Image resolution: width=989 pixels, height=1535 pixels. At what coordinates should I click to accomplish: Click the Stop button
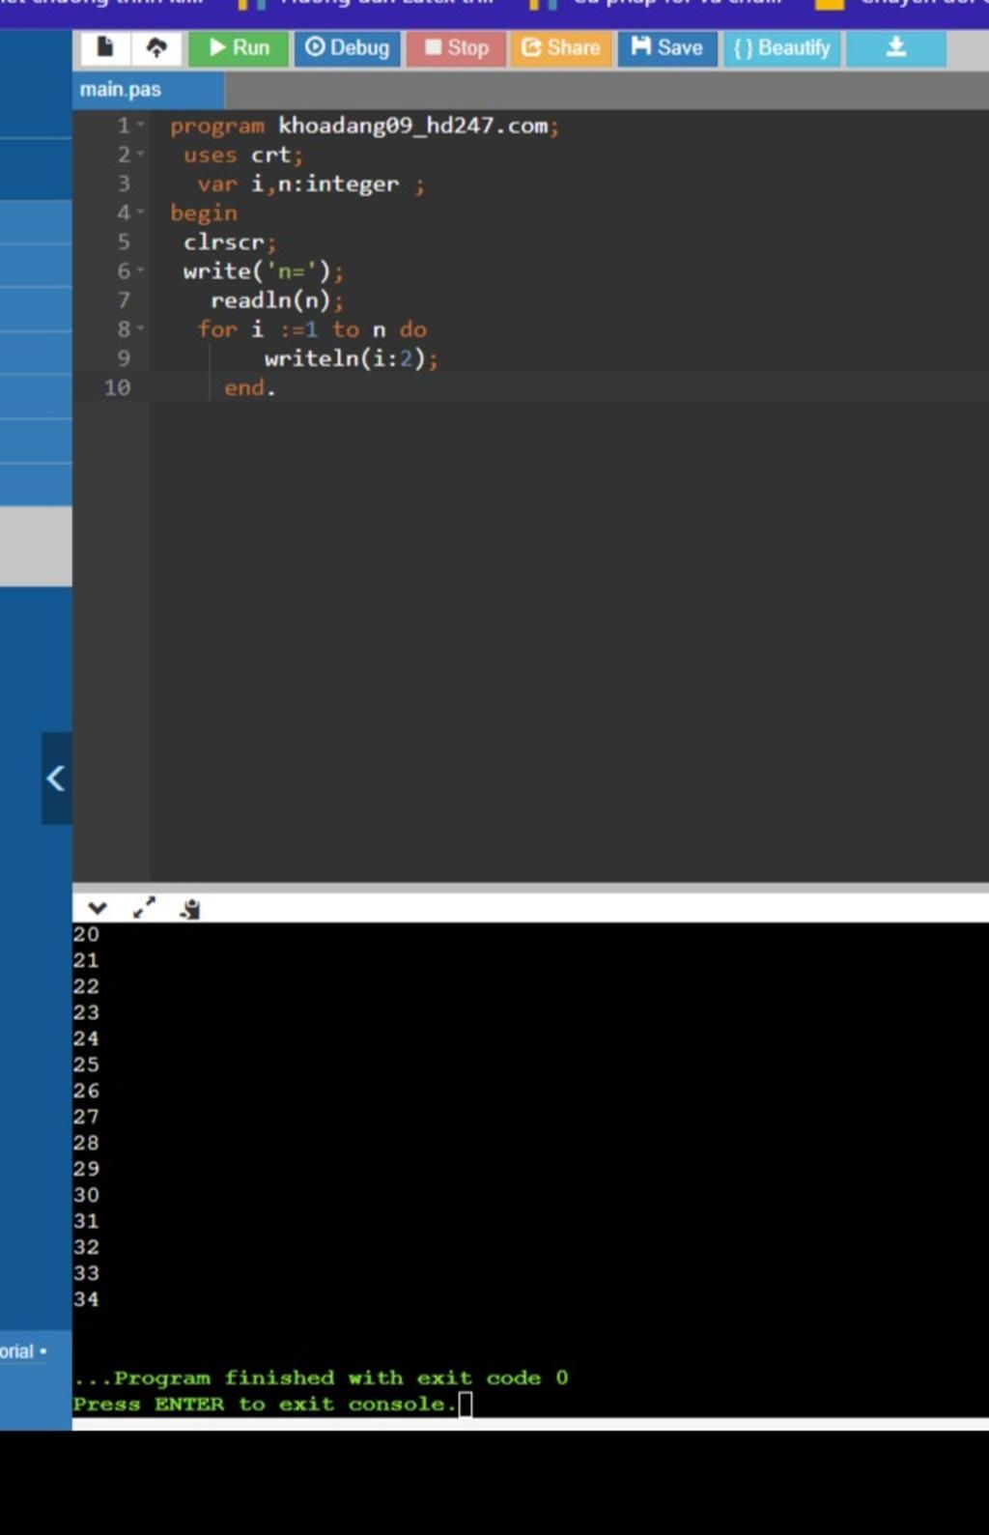point(457,47)
